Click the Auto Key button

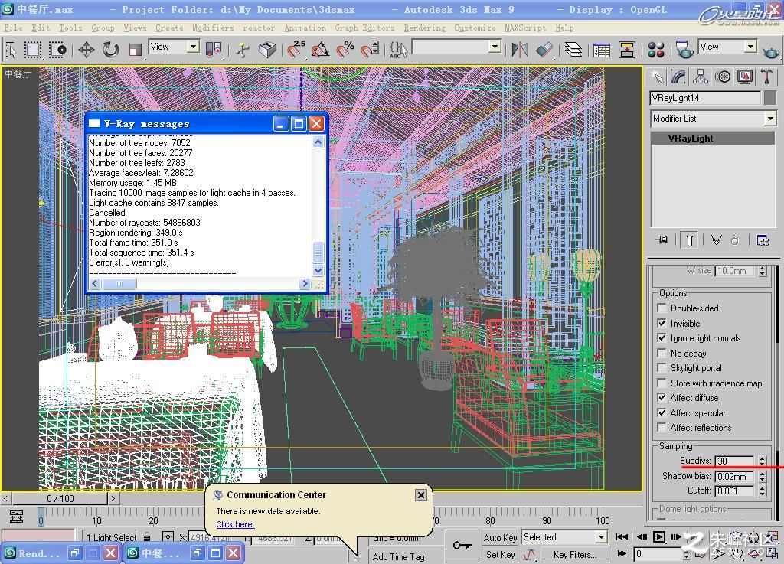pos(500,537)
